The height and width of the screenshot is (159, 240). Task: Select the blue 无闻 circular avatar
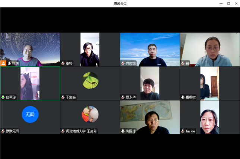point(30,114)
